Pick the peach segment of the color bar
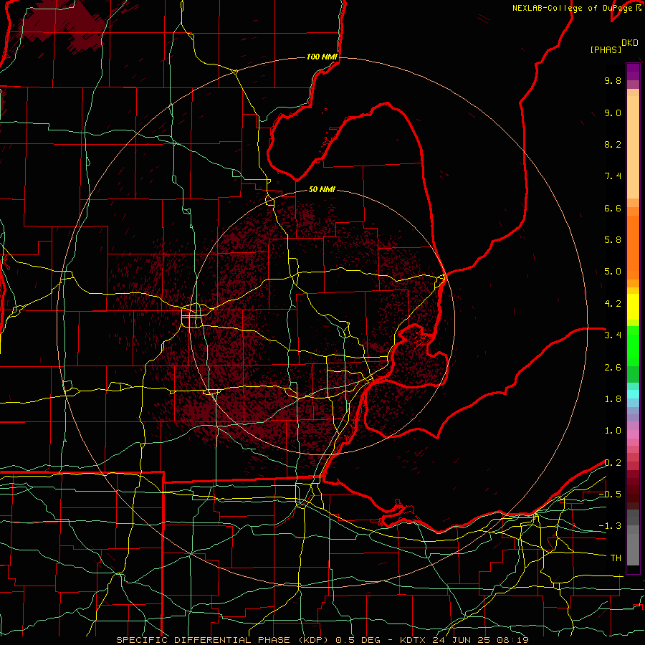 click(633, 147)
